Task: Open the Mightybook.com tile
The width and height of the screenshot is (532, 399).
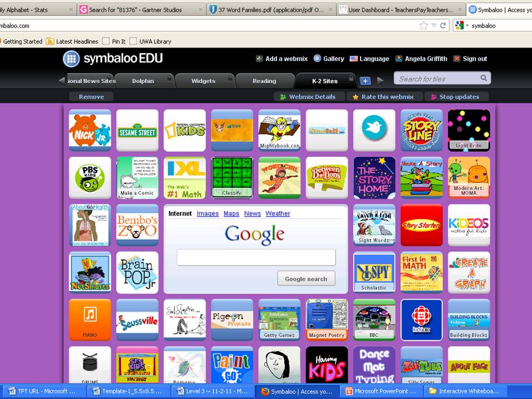Action: [279, 130]
